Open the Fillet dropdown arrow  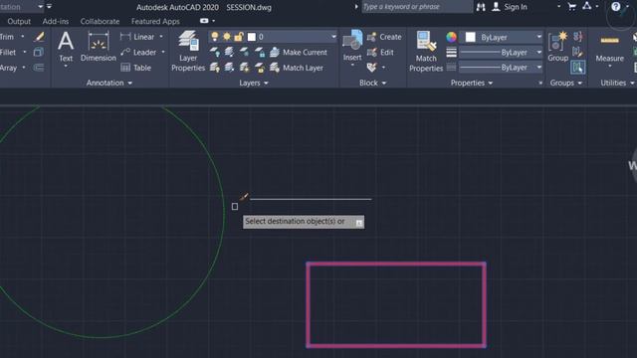24,52
